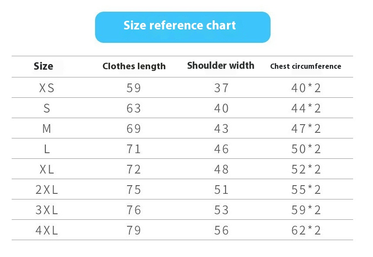The image size is (373, 257).
Task: Click chest circumference value 50*2
Action: (x=306, y=149)
